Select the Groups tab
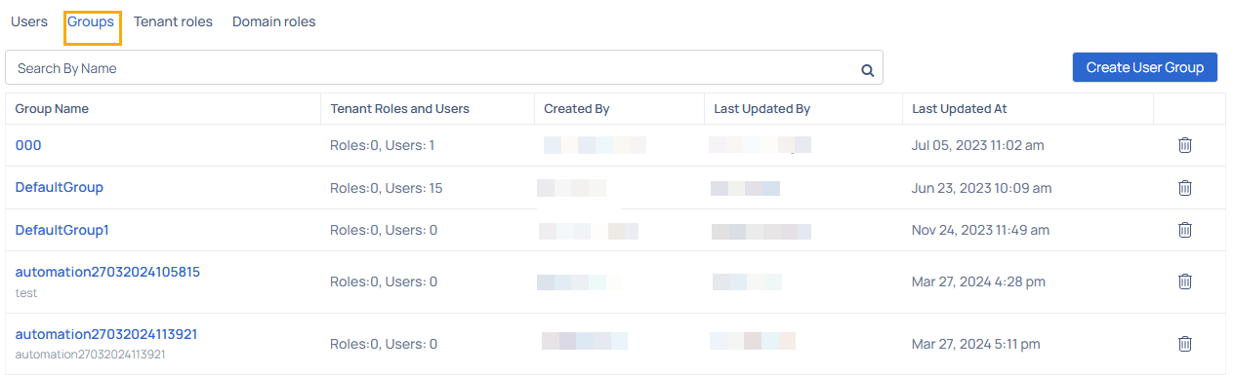This screenshot has height=375, width=1234. (91, 21)
